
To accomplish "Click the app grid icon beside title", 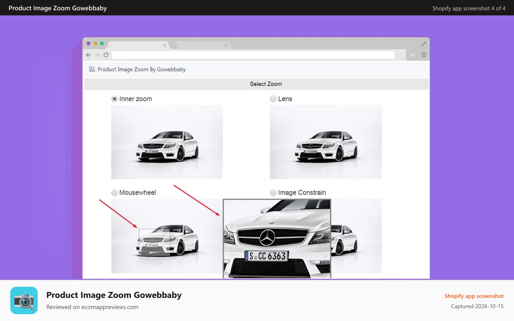I will 92,69.
